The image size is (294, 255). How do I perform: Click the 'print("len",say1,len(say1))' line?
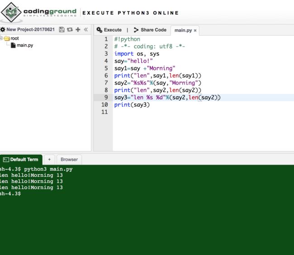click(158, 76)
